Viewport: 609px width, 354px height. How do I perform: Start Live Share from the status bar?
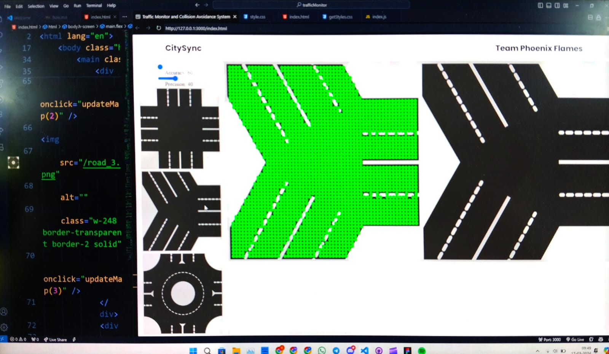(55, 340)
